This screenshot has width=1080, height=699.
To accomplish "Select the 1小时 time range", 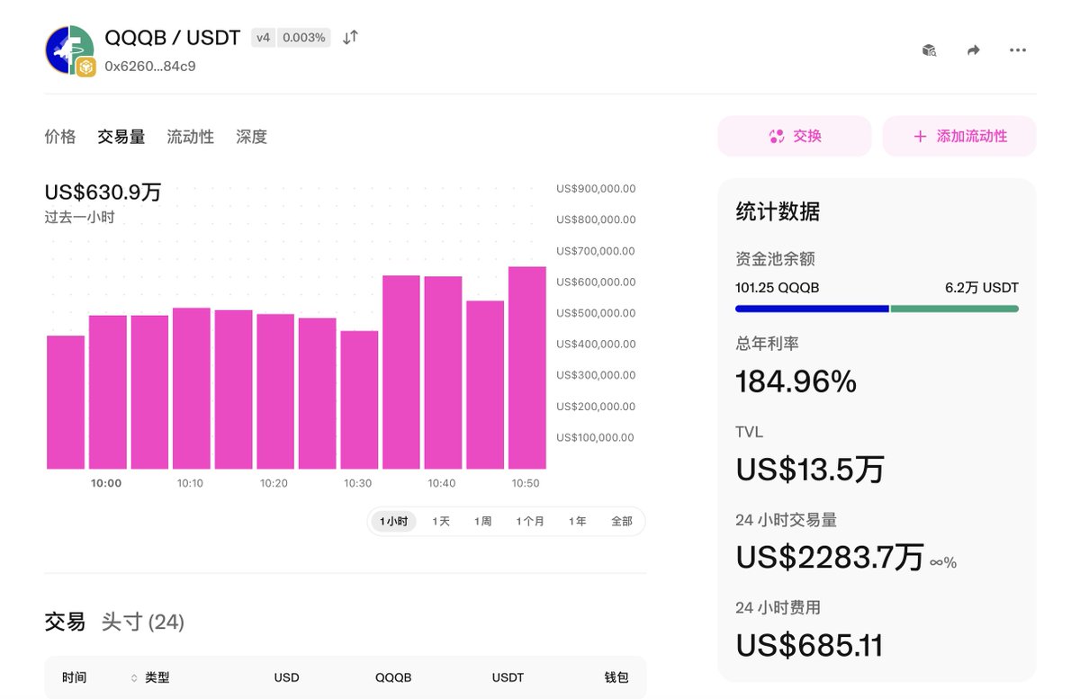I will (x=393, y=521).
